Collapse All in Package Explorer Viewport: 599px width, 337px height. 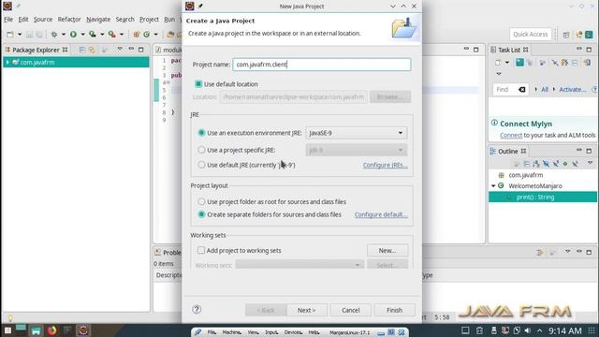coord(82,50)
